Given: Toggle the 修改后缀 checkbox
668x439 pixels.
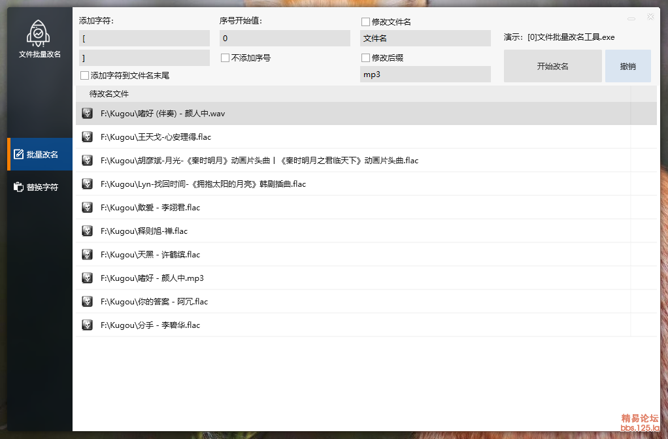Looking at the screenshot, I should coord(365,57).
